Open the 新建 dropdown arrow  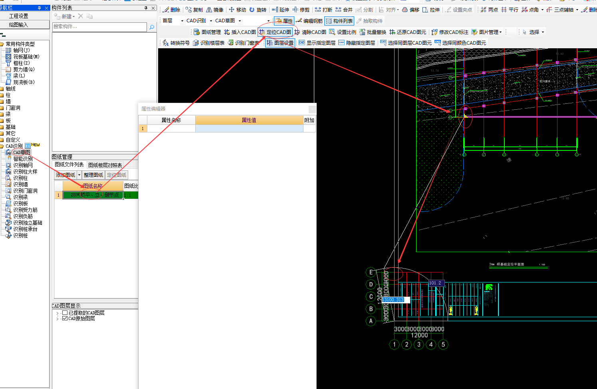[x=73, y=16]
